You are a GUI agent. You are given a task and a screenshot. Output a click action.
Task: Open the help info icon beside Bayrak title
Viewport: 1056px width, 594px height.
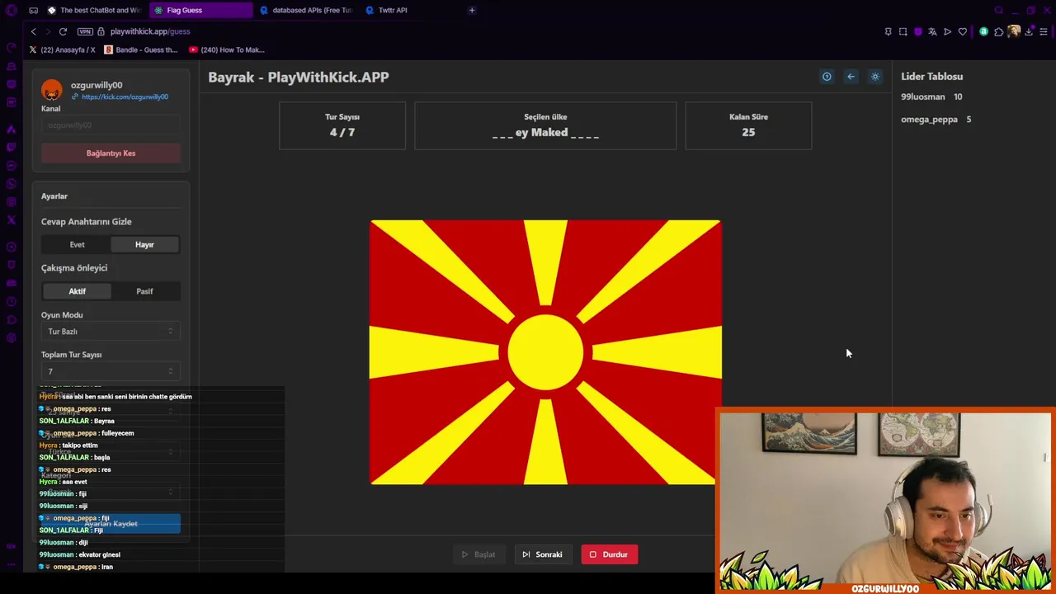pyautogui.click(x=827, y=77)
